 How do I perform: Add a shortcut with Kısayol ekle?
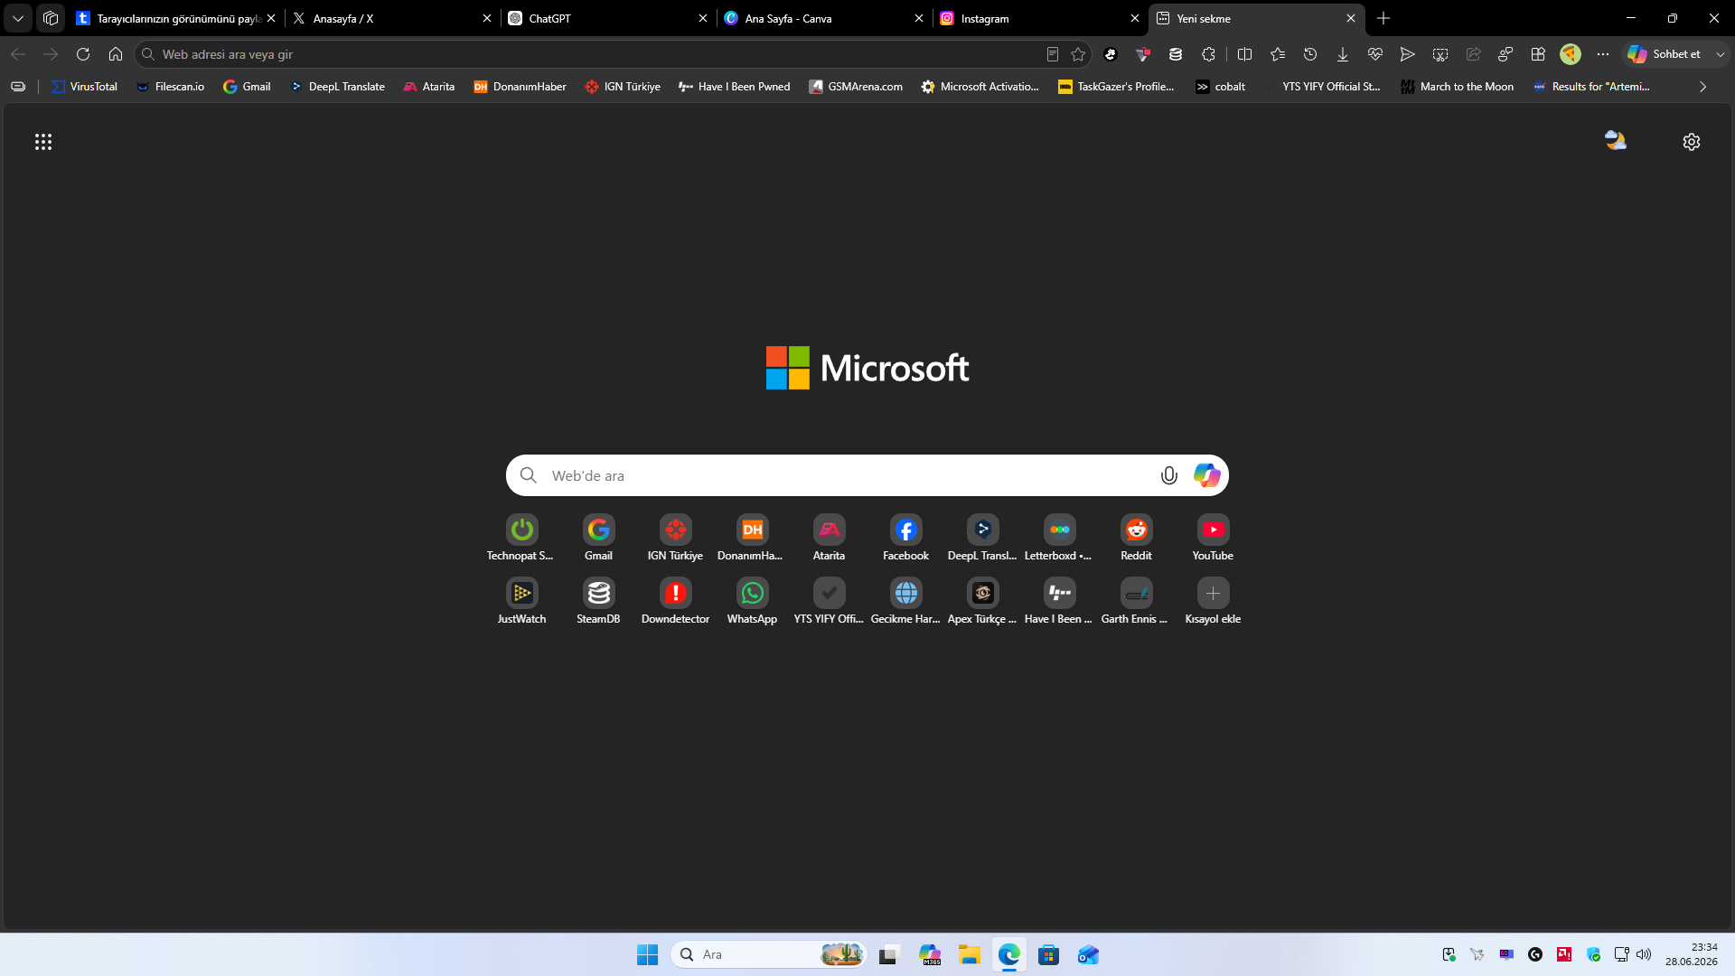pos(1213,602)
